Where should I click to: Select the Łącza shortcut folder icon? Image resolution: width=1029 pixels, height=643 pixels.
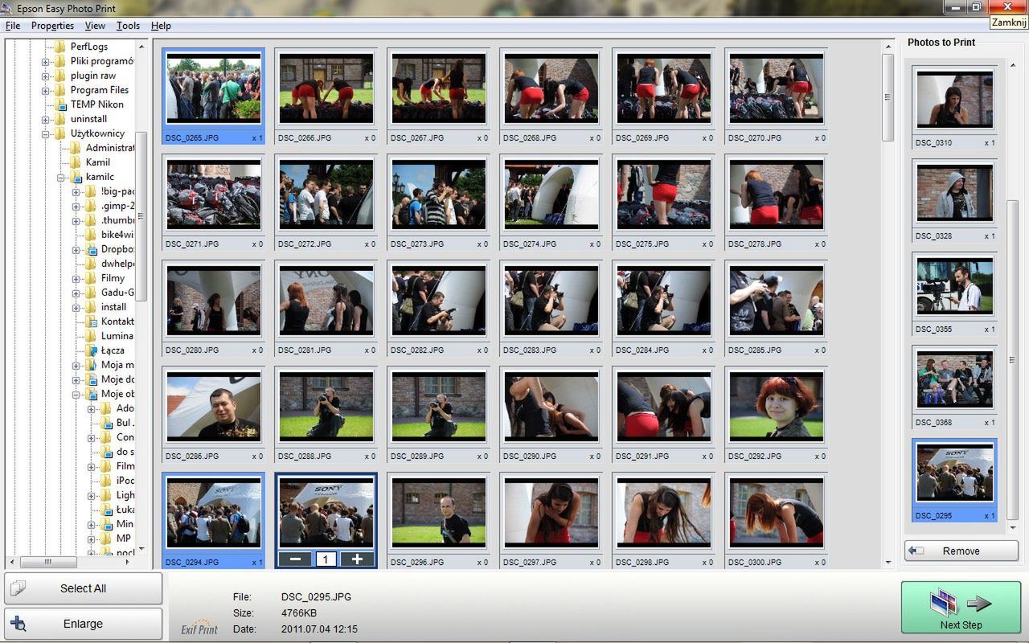click(x=91, y=350)
